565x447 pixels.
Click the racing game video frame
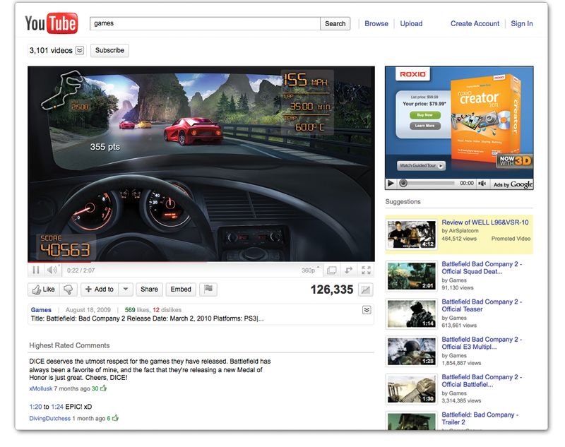(x=201, y=164)
